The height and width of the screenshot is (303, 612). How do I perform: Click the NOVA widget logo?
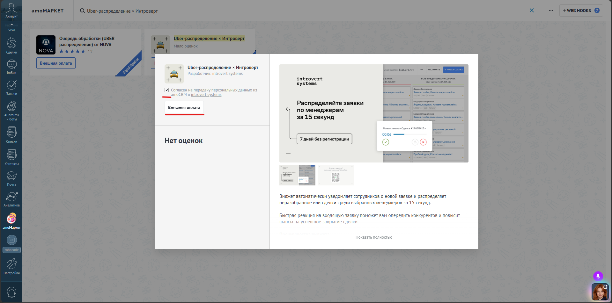46,45
